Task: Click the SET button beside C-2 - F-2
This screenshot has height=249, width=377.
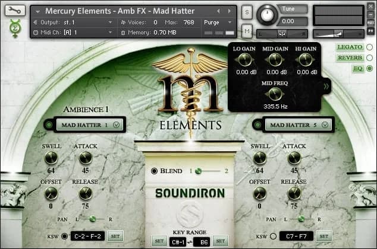Action: pos(115,236)
